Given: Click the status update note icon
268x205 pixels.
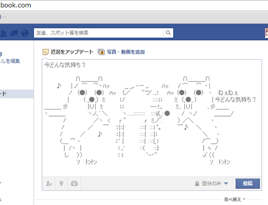Looking at the screenshot, I should (46, 52).
